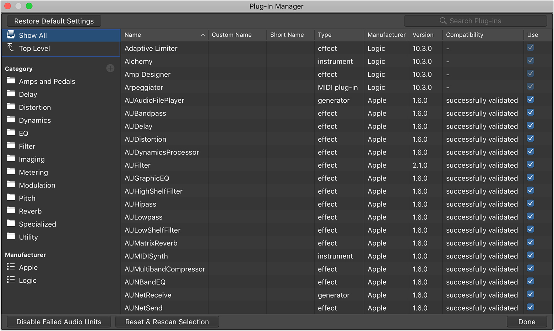Sort by the Version column header
Screen dimensions: 554x331
pyautogui.click(x=425, y=35)
